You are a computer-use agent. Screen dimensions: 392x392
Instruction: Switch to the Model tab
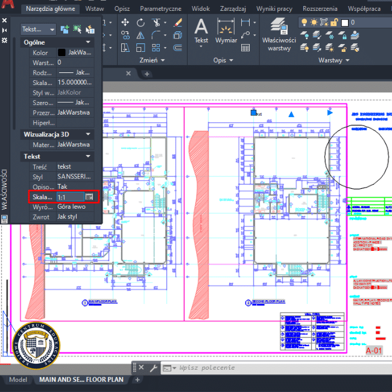point(17,379)
